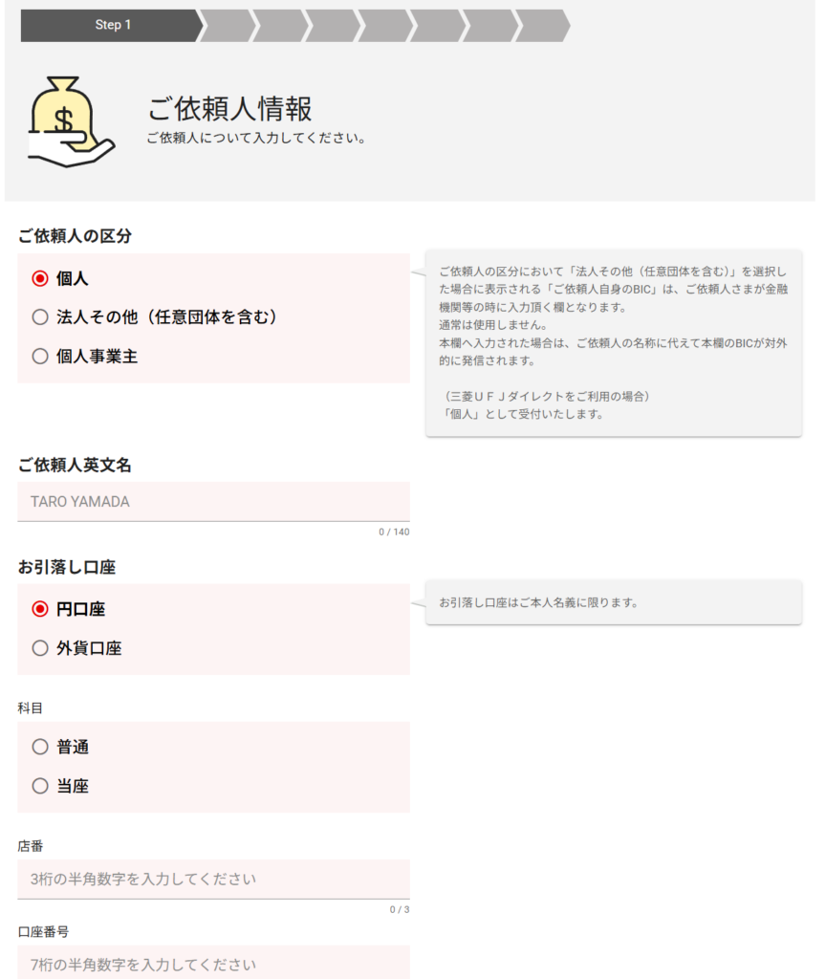Click the fifth step arrow in progress bar

[386, 25]
